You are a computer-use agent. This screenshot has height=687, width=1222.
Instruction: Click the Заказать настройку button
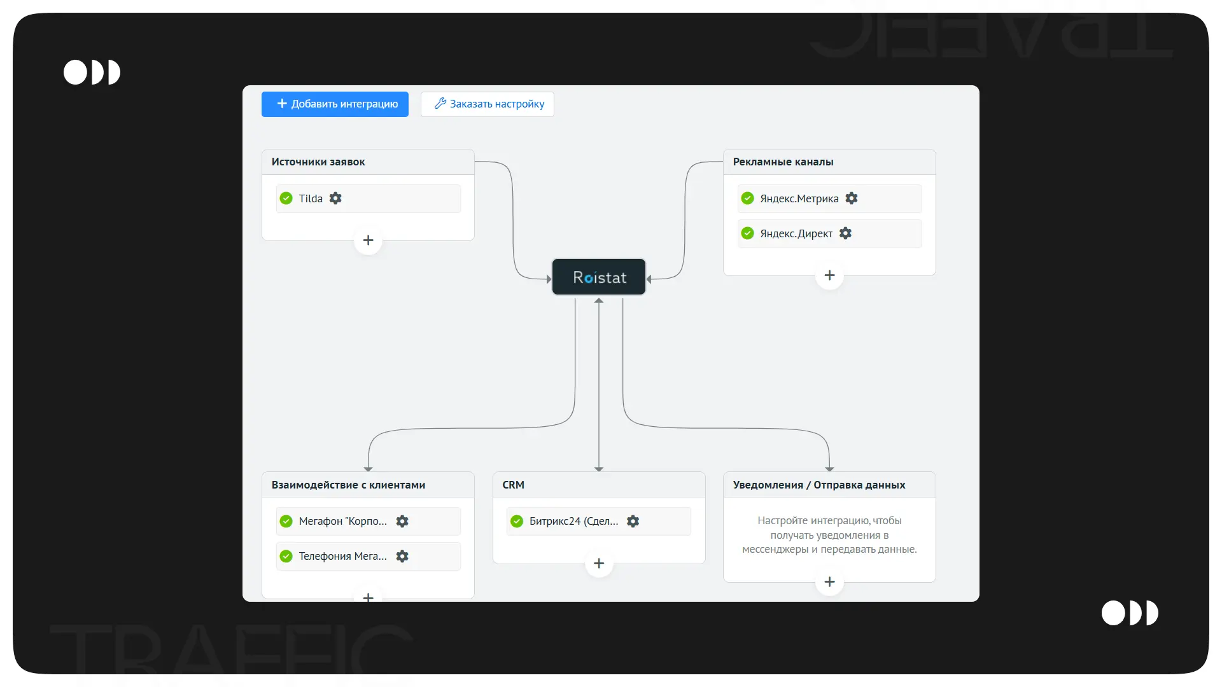tap(488, 104)
